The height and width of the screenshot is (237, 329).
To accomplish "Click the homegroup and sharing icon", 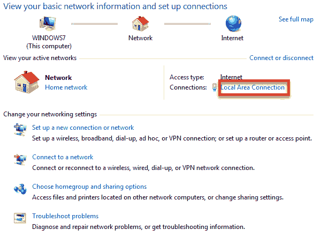I will pos(20,188).
